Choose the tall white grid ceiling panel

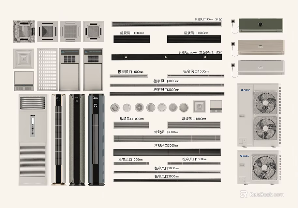(x=47, y=70)
